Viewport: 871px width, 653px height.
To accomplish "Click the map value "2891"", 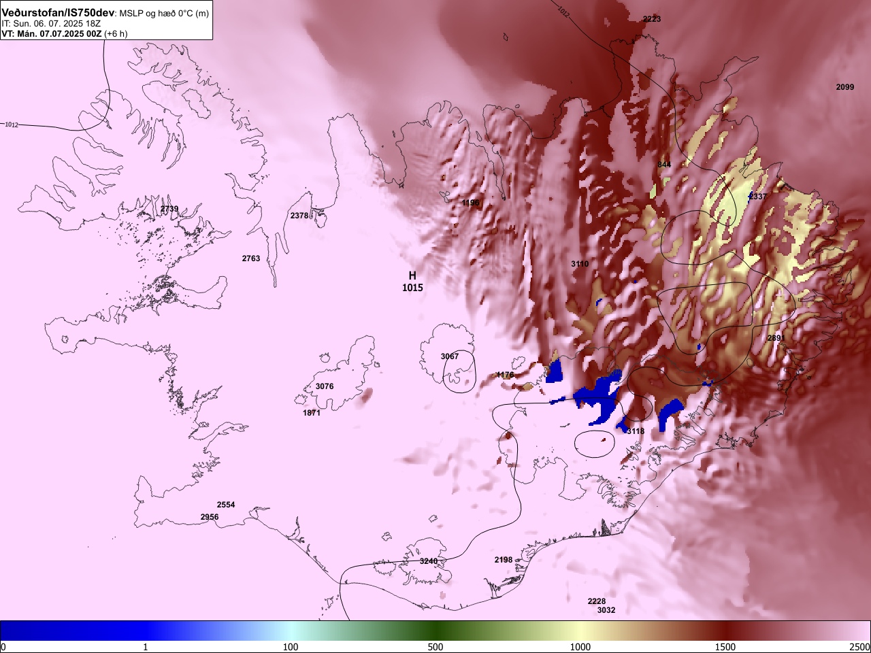I will [x=776, y=338].
